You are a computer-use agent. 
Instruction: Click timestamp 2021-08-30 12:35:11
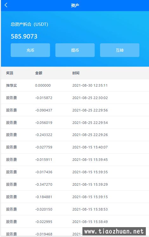coord(90,85)
